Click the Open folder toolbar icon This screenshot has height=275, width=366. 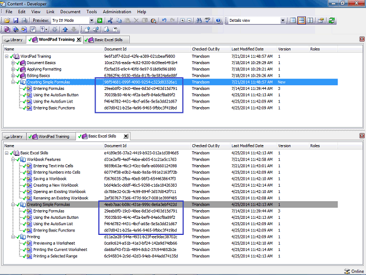click(x=7, y=21)
